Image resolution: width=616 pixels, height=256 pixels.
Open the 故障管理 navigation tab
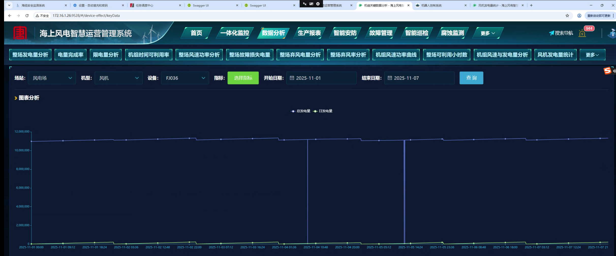pos(380,33)
